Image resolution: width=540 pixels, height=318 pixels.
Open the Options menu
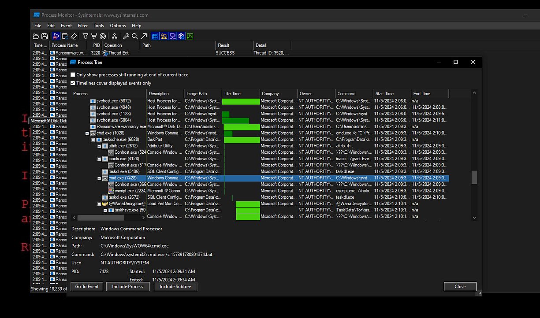pos(118,26)
